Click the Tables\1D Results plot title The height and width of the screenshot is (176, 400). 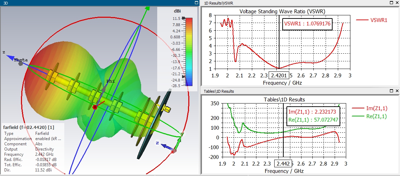(x=284, y=99)
